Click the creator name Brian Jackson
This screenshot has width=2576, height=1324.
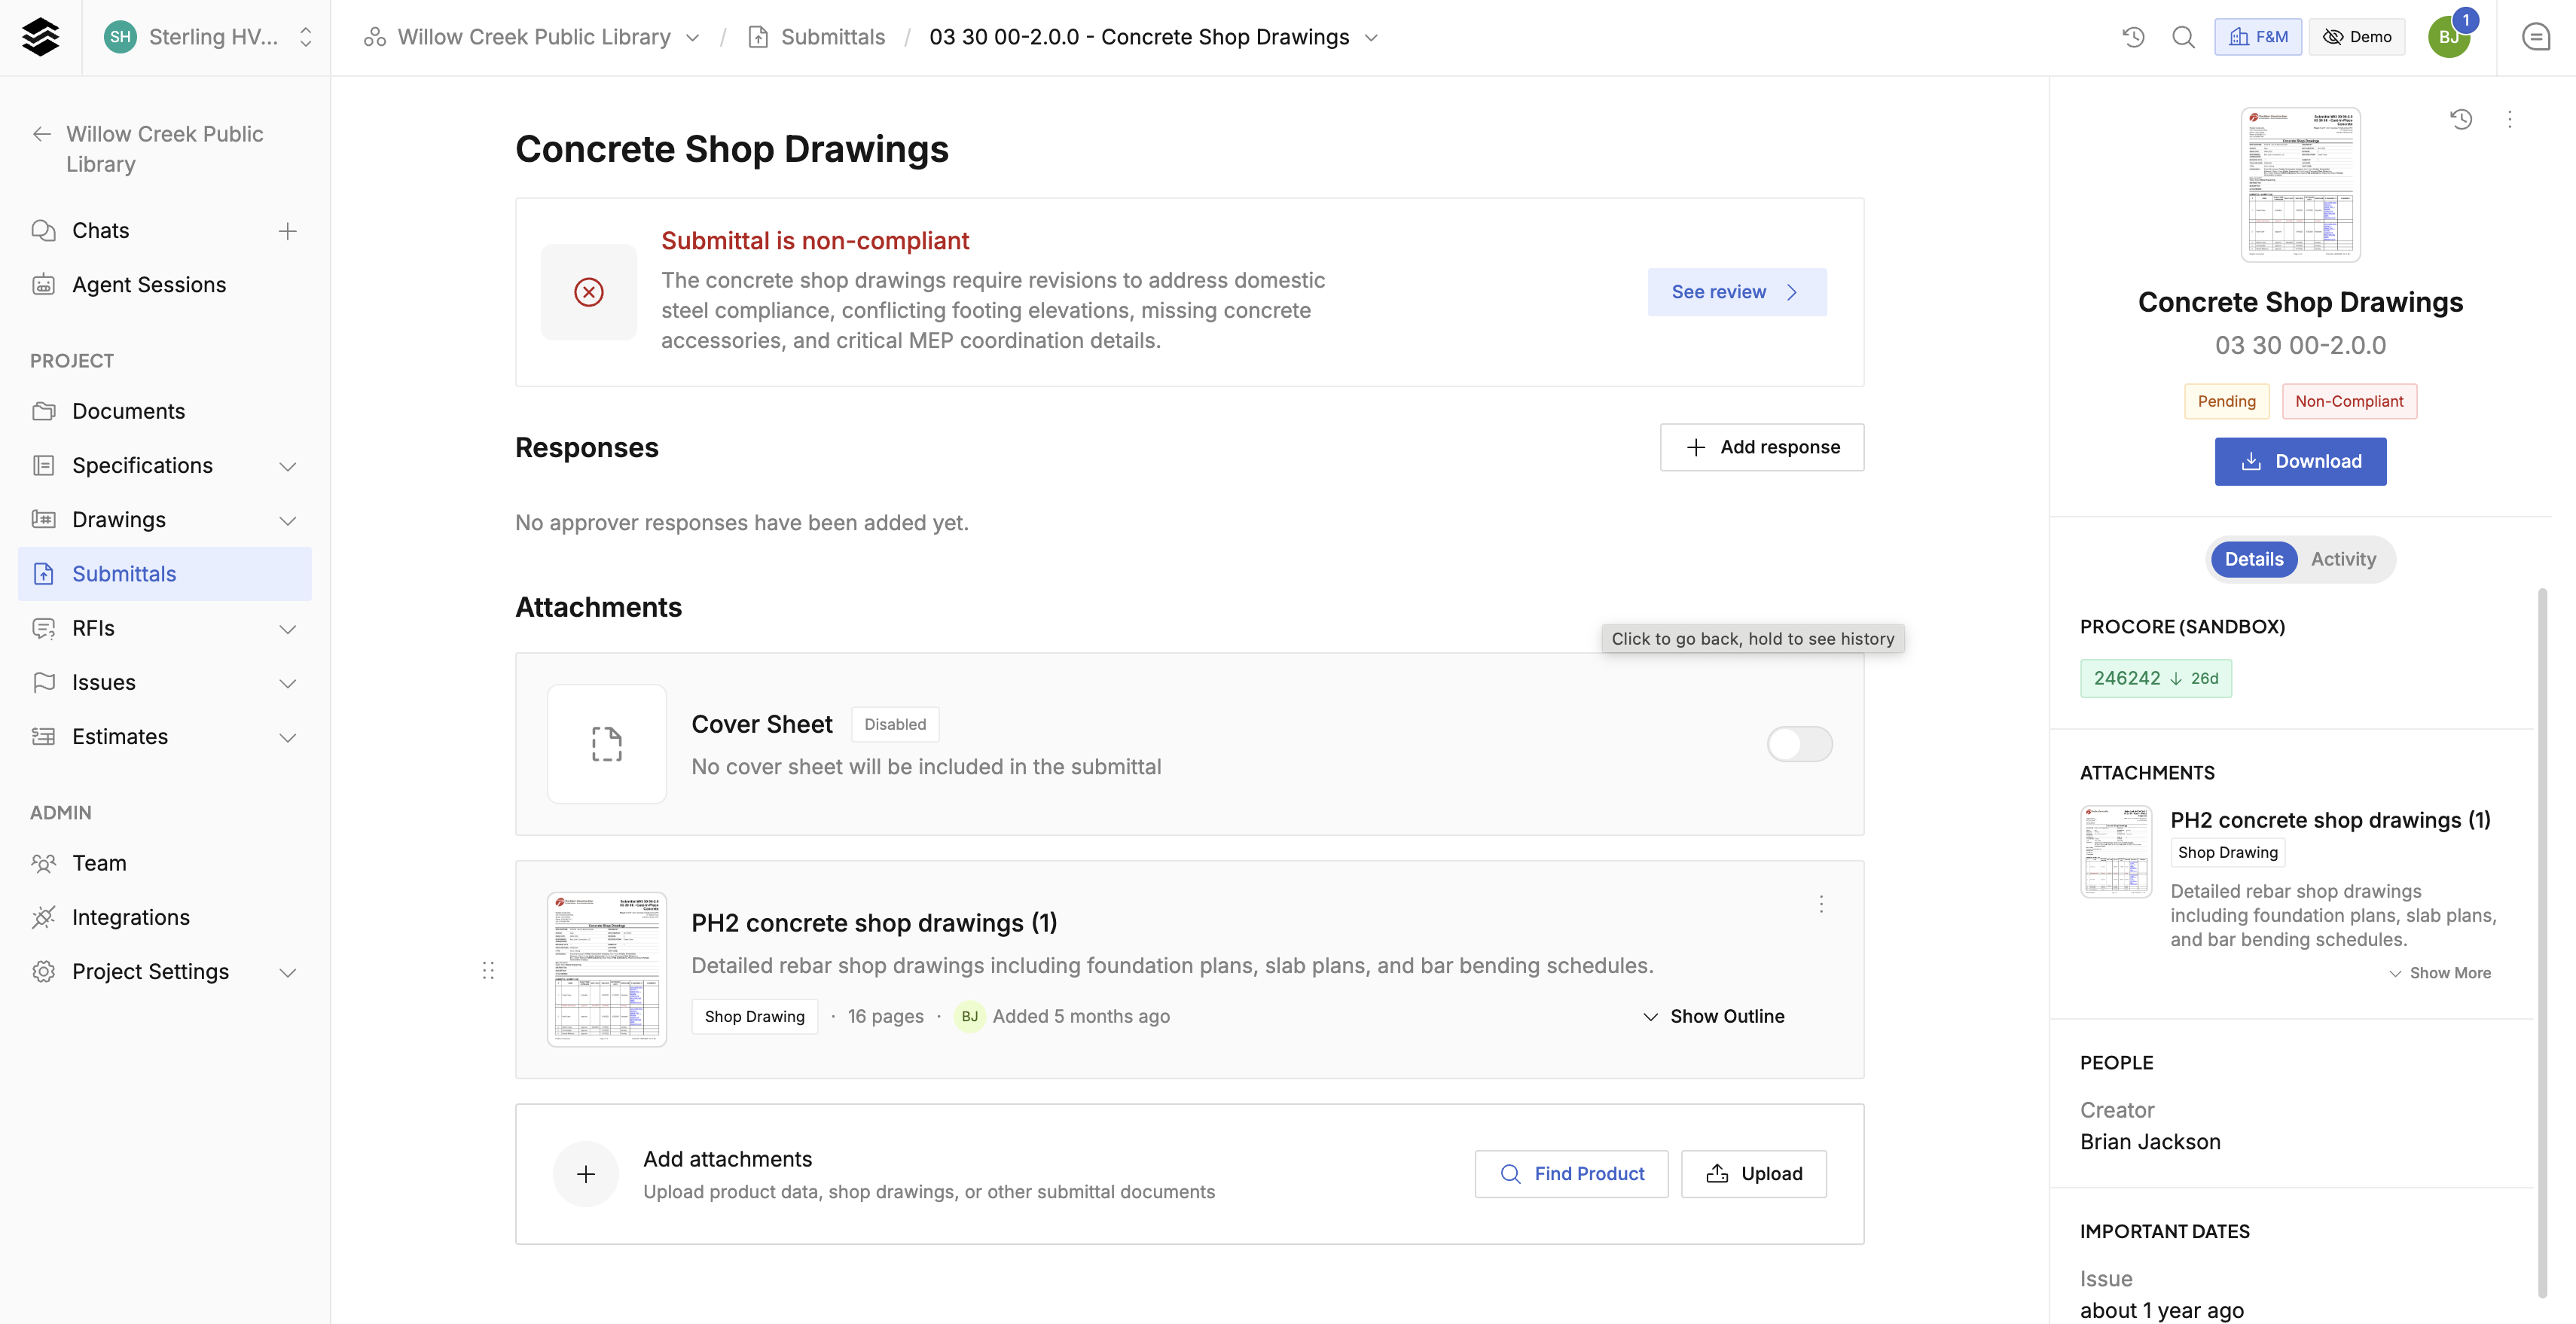point(2150,1142)
